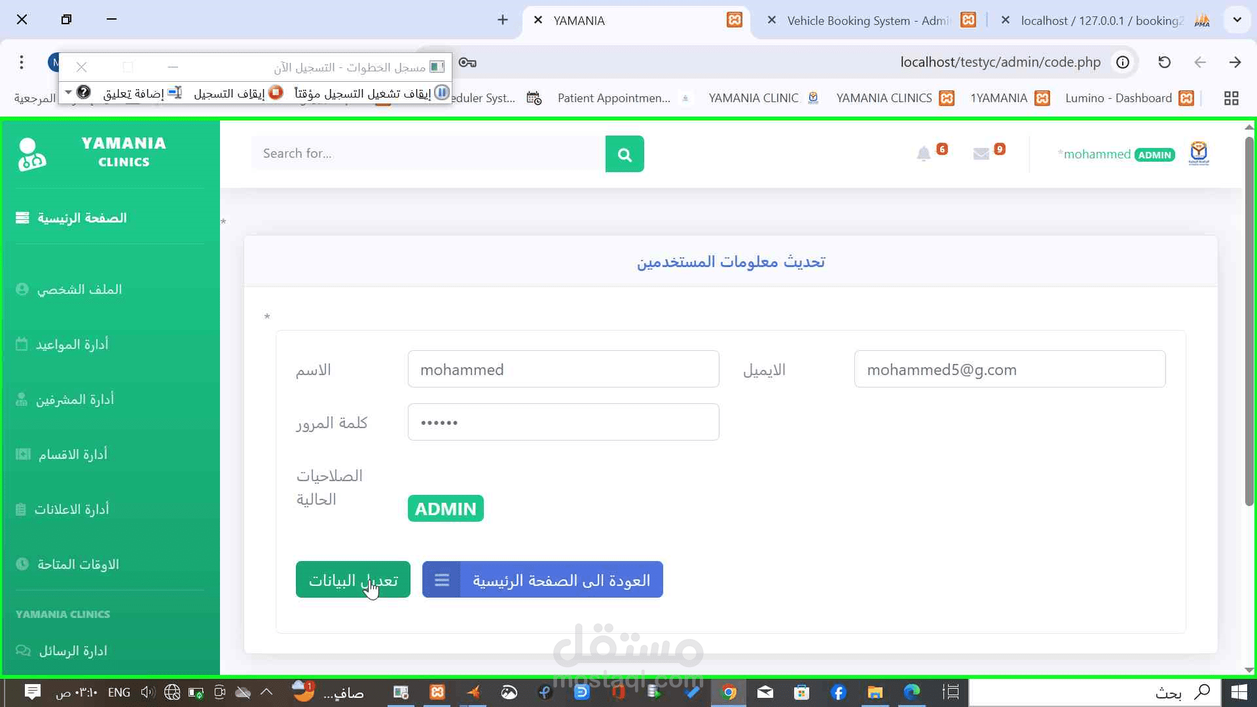Click the الايميل input field
The image size is (1257, 707).
1010,369
